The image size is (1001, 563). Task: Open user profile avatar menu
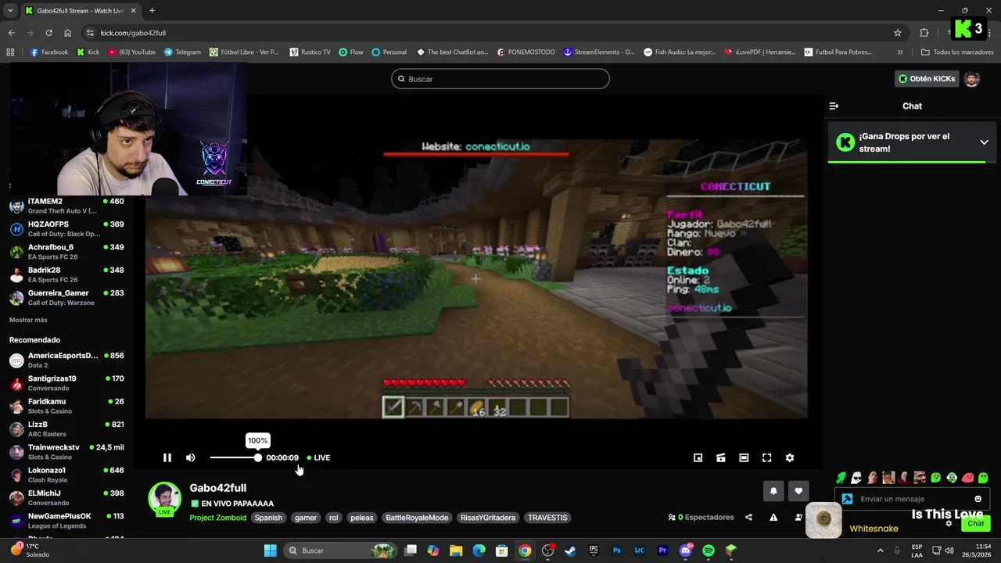click(x=971, y=79)
